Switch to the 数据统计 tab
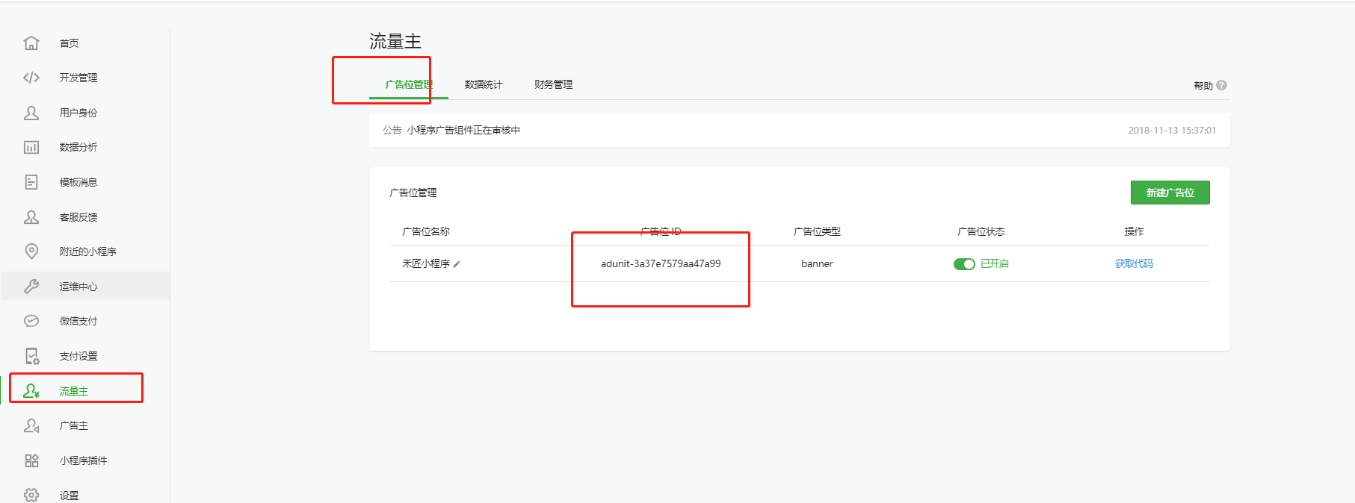 point(484,85)
